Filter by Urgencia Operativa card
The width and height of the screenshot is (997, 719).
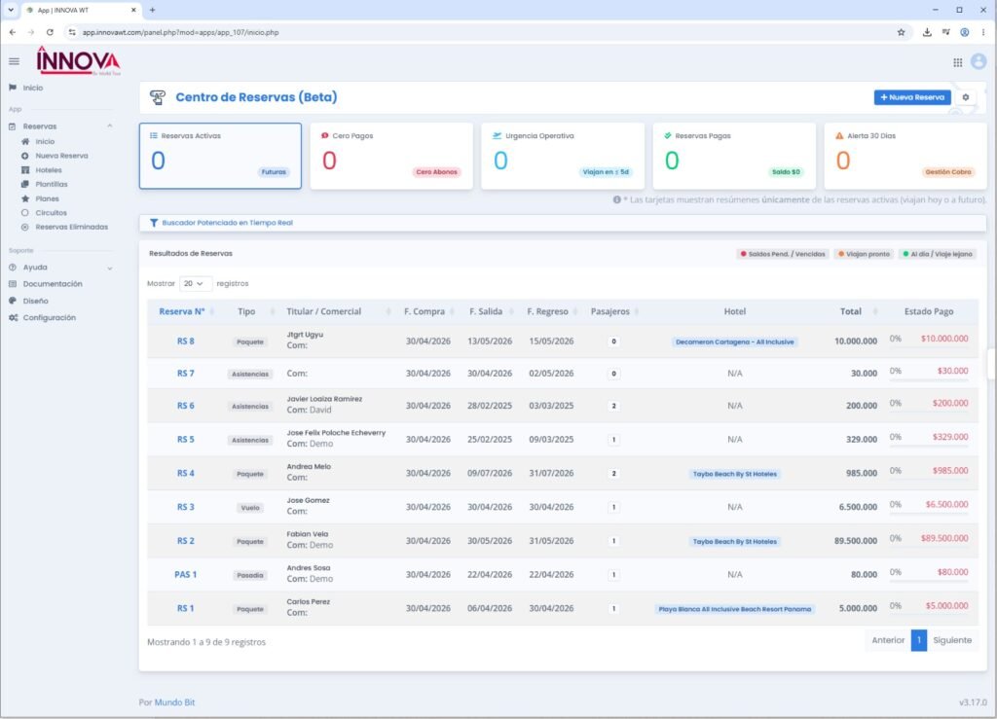[x=563, y=156]
